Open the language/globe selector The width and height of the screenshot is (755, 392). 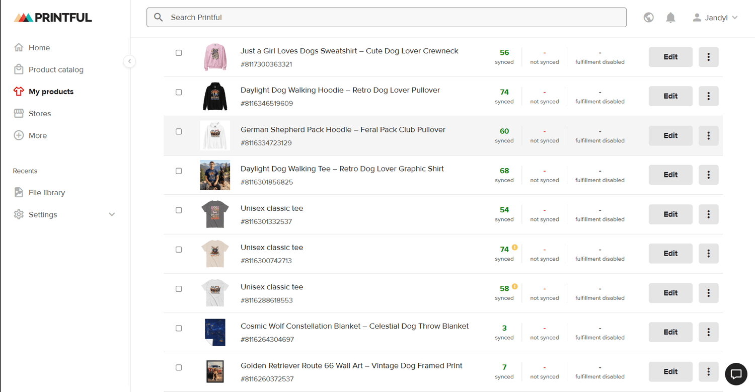(x=648, y=17)
